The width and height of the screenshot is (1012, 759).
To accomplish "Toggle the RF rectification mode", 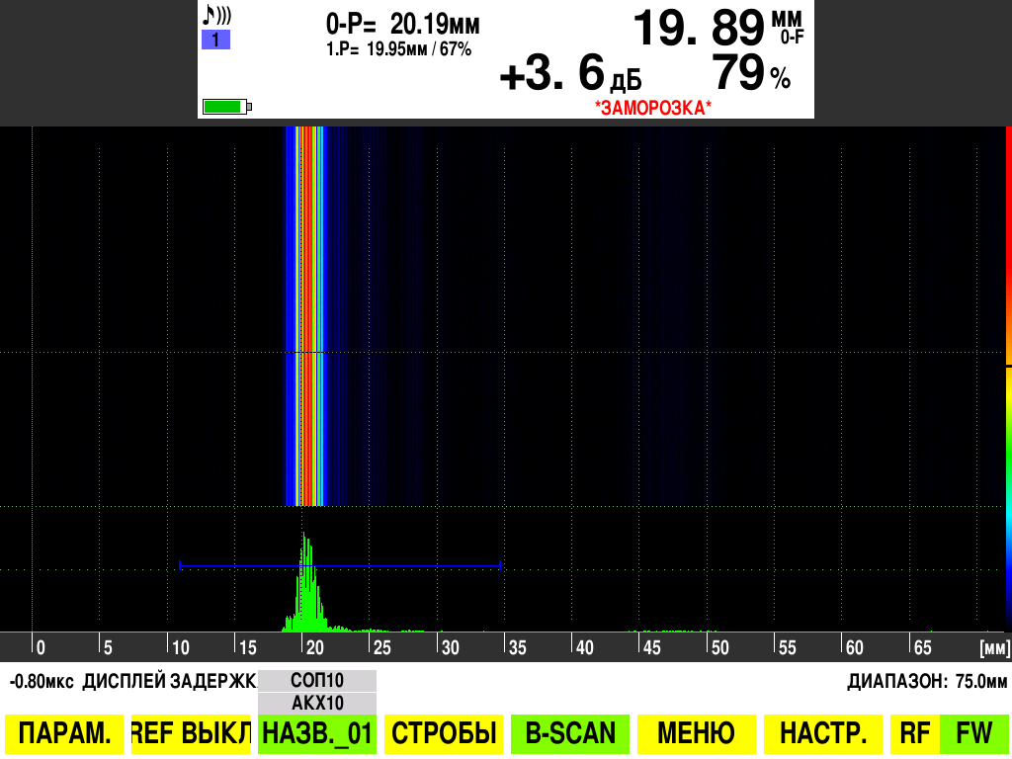I will coord(914,732).
